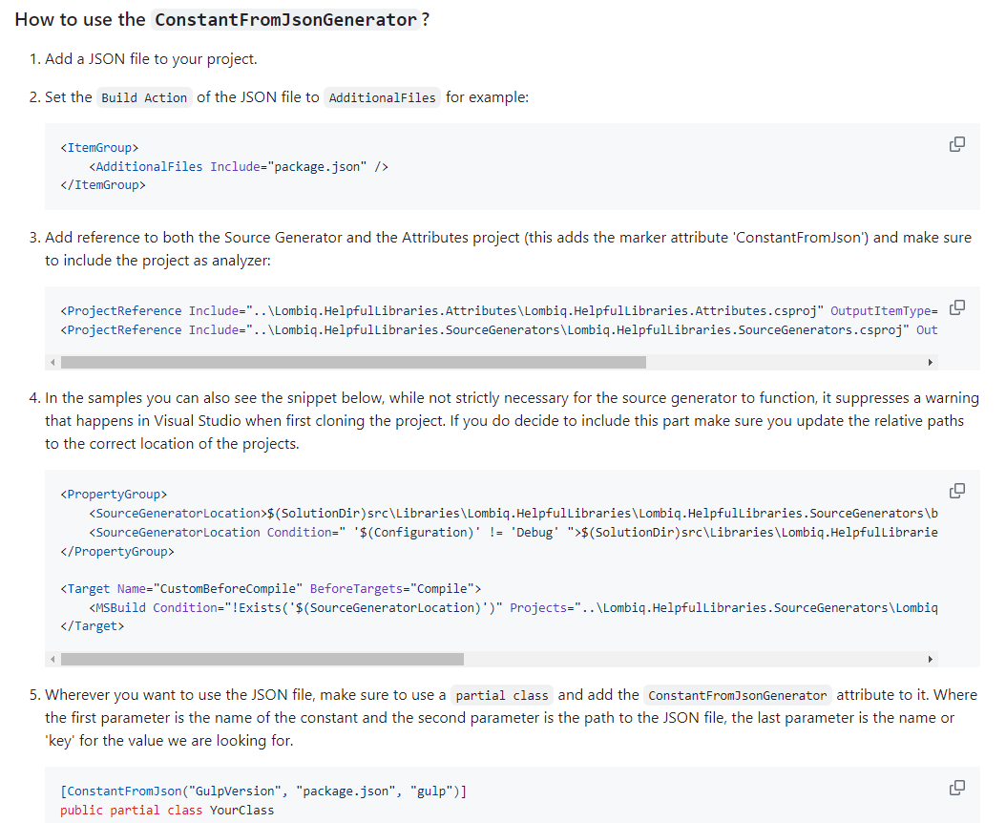Screen dimensions: 1006x823
Task: Click the inline code 'ConstantFromJsonGenerator' in step 5
Action: 737,695
